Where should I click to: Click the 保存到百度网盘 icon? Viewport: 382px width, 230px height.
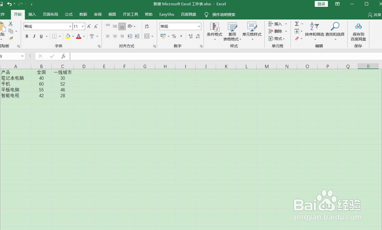pyautogui.click(x=358, y=26)
